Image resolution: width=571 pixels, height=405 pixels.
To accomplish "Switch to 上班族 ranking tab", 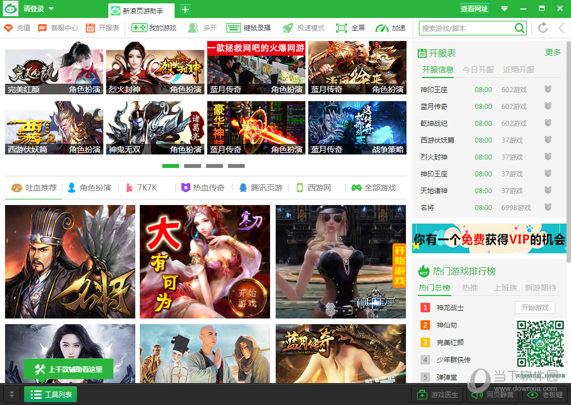I will (x=505, y=288).
